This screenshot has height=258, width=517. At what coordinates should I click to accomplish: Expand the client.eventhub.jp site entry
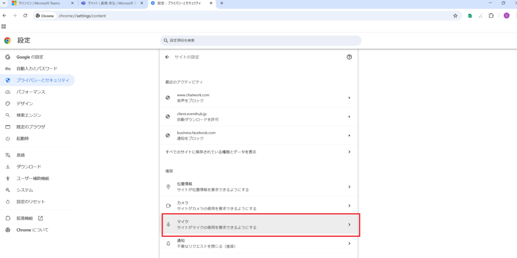258,117
